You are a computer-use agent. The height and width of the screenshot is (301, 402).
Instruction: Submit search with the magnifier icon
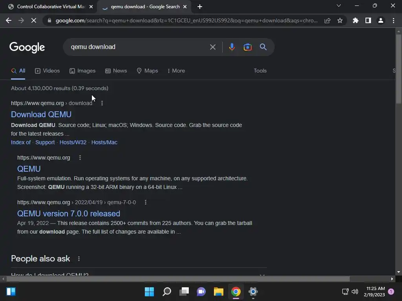pyautogui.click(x=263, y=47)
